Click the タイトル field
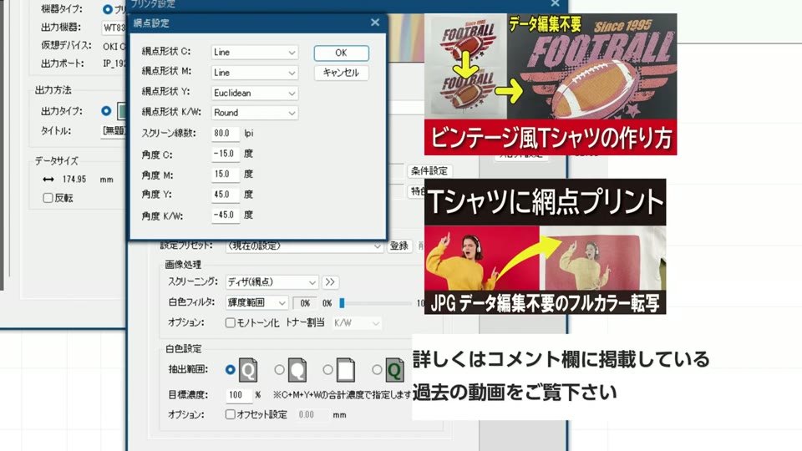This screenshot has width=802, height=451. pos(114,131)
